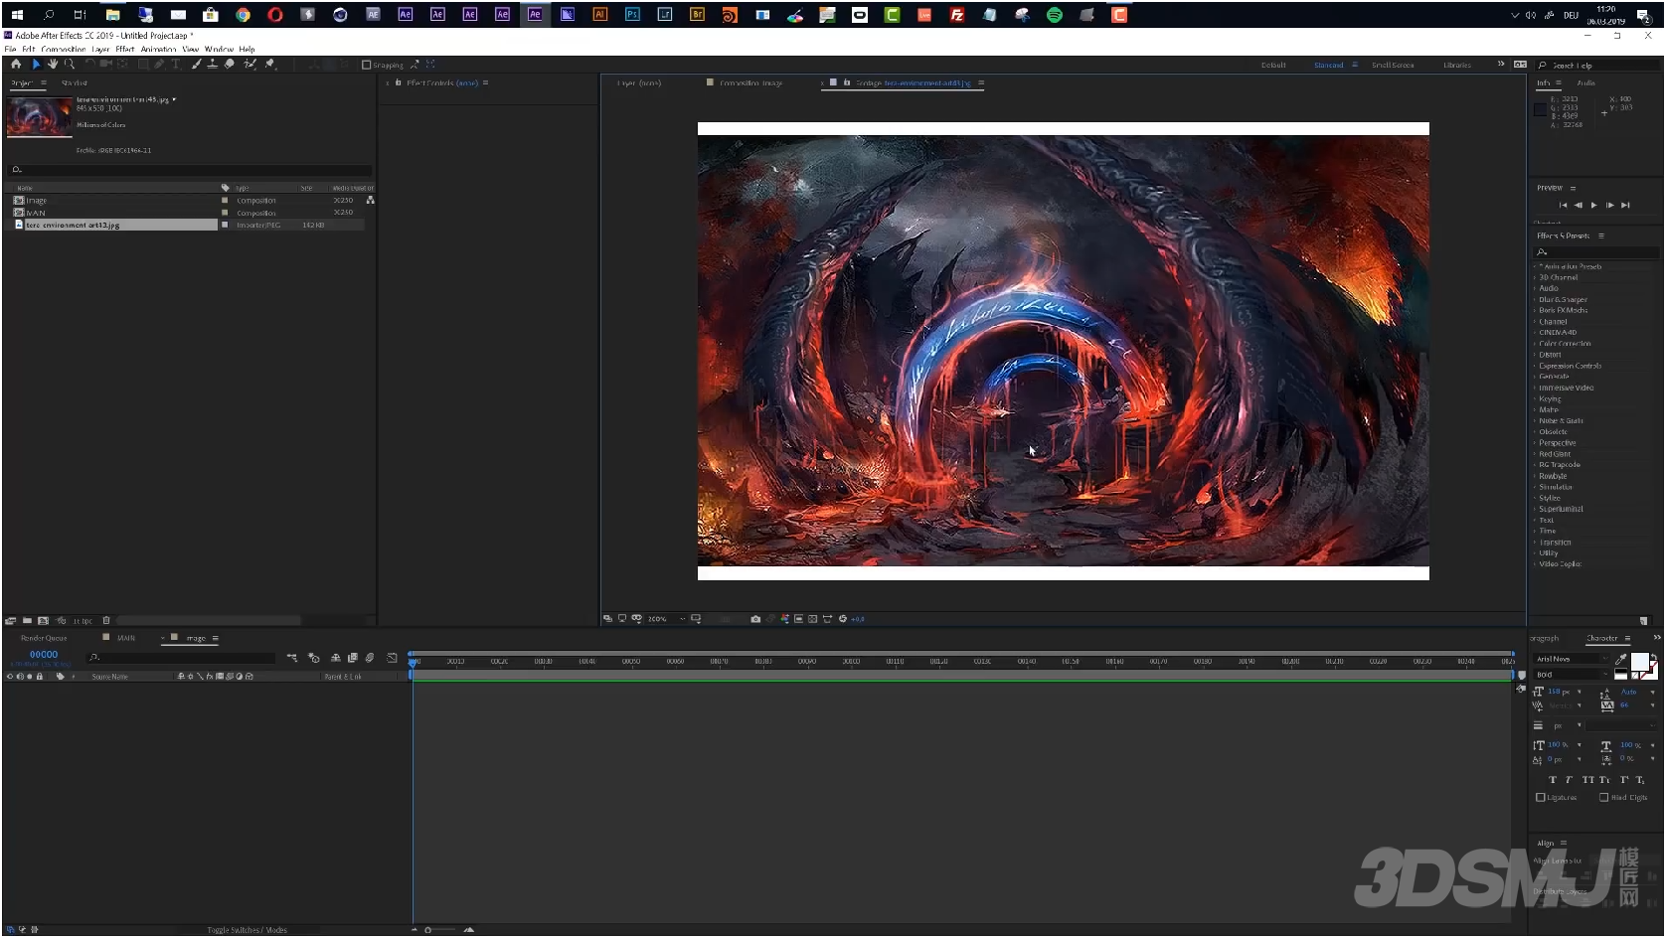1666x938 pixels.
Task: Select the Selection arrow tool
Action: point(36,65)
